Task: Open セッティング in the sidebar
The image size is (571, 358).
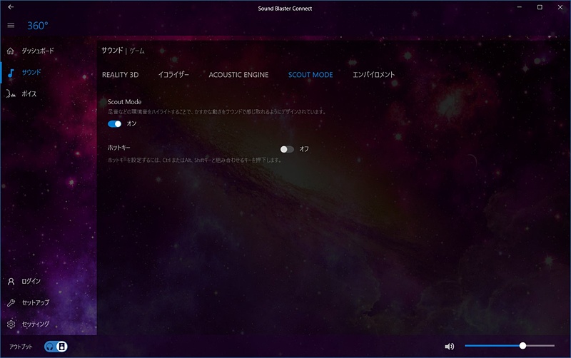Action: coord(35,324)
